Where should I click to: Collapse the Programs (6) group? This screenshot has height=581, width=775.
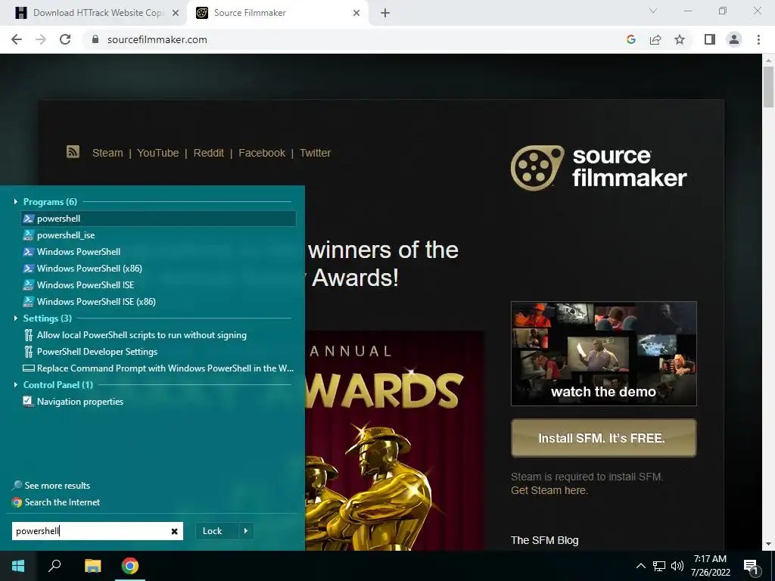[x=16, y=201]
